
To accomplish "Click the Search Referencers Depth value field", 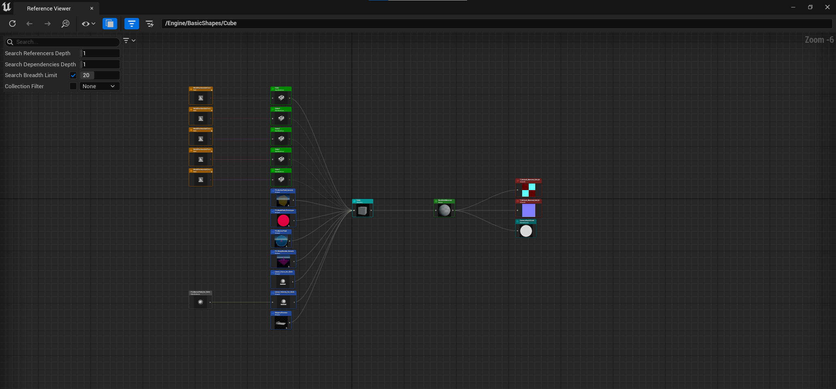I will click(x=99, y=53).
